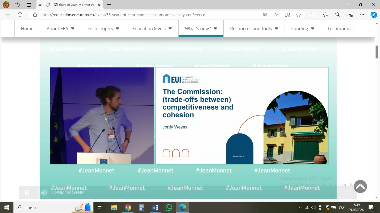Open the Testimonials menu item

340,29
